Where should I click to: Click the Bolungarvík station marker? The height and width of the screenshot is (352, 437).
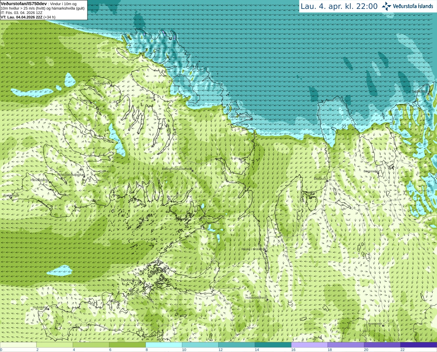[x=112, y=85]
